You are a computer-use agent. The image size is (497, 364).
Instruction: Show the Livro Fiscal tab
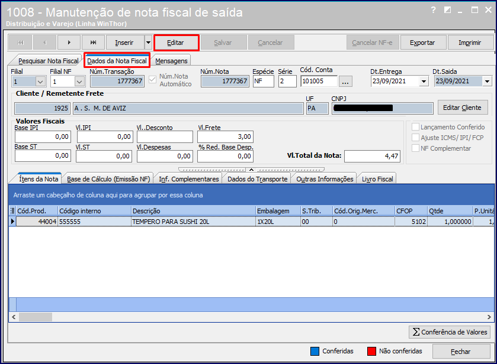click(377, 179)
